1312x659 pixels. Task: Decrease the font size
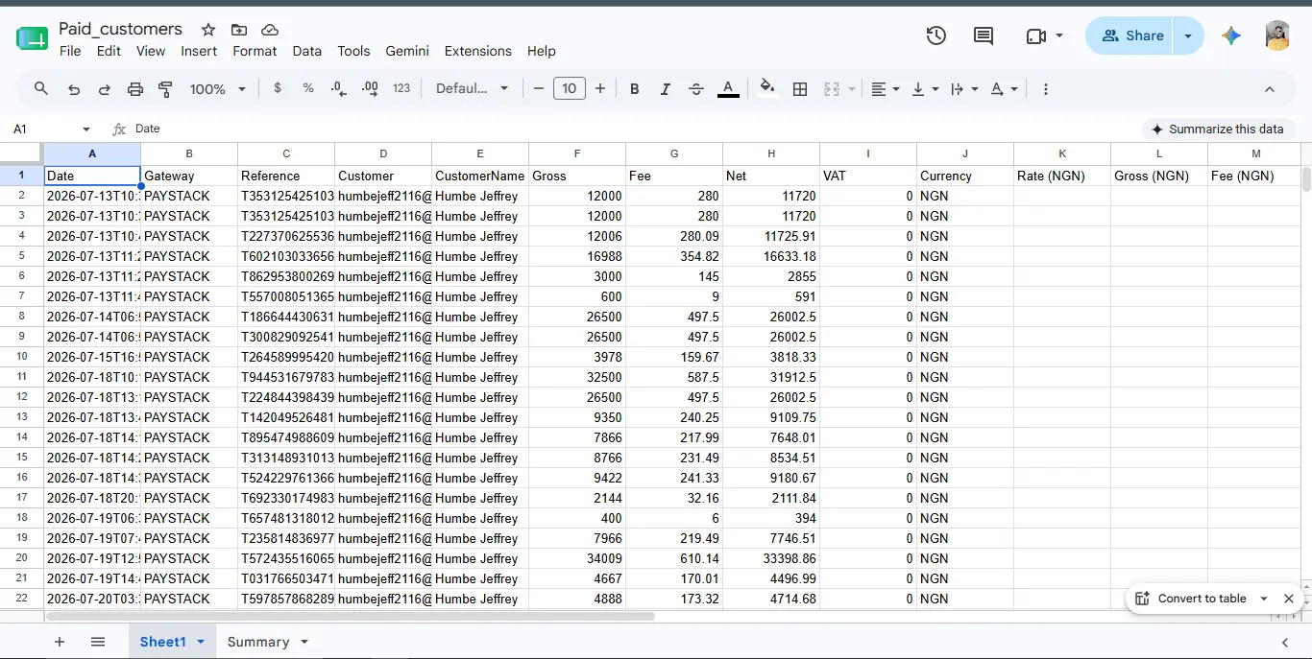click(x=539, y=88)
